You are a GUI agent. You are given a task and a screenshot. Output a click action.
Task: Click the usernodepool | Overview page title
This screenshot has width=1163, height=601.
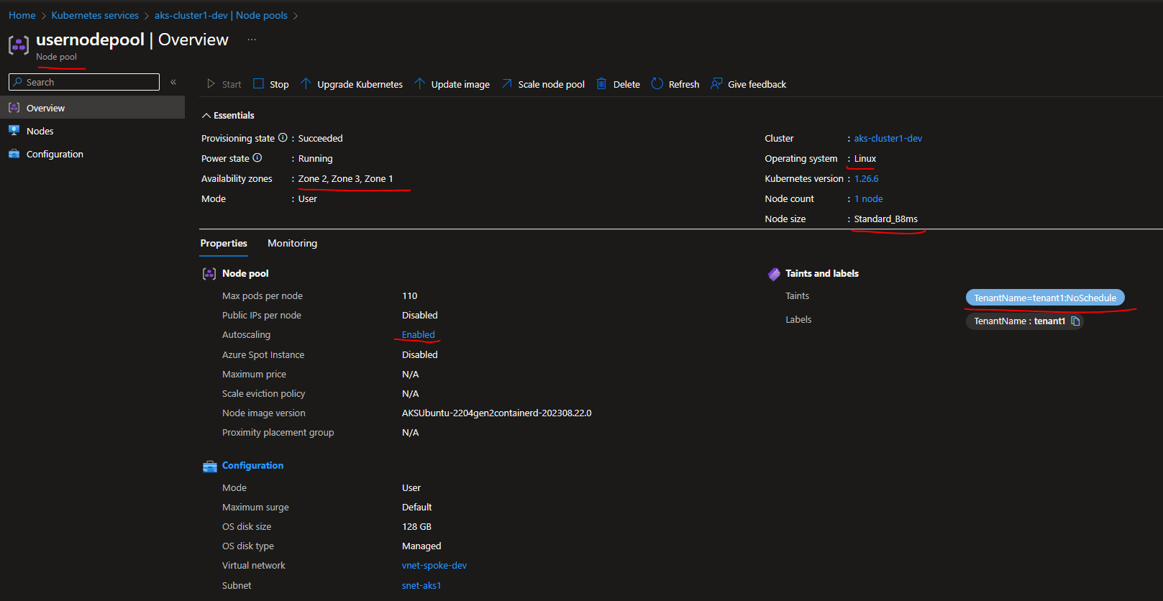click(x=132, y=40)
